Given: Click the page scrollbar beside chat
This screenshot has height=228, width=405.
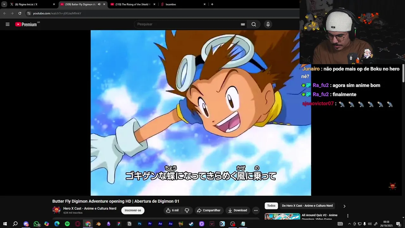Looking at the screenshot, I should coord(403,73).
